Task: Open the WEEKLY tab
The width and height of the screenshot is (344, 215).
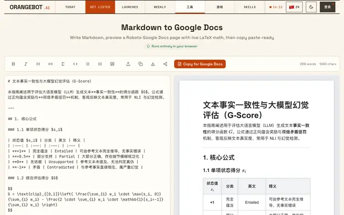Action: tap(160, 7)
